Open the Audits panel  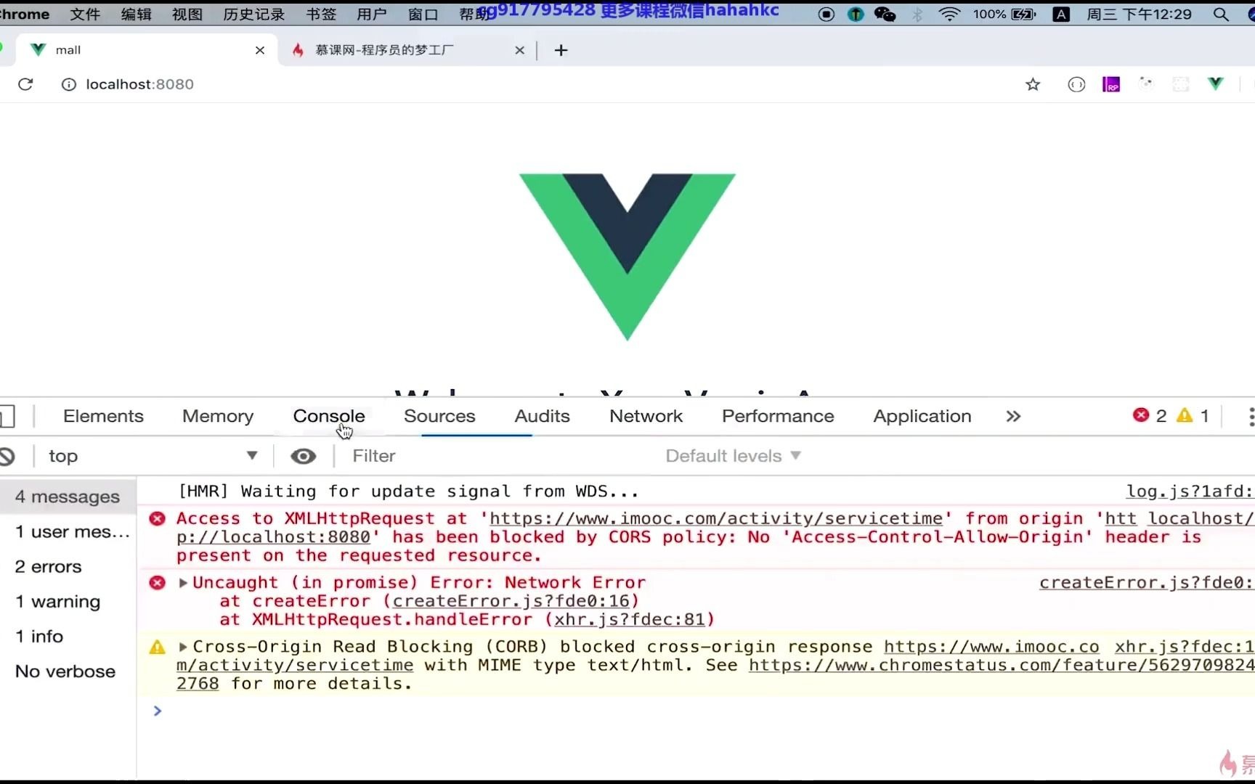tap(542, 416)
